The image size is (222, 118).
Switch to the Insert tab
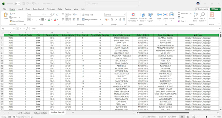click(x=20, y=9)
